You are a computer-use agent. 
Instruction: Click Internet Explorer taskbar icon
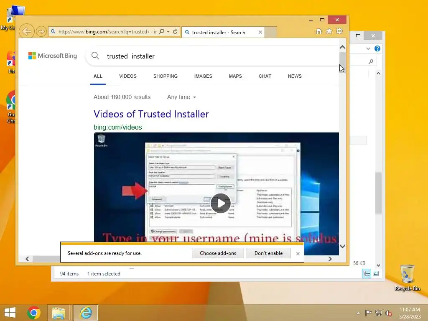pyautogui.click(x=85, y=313)
